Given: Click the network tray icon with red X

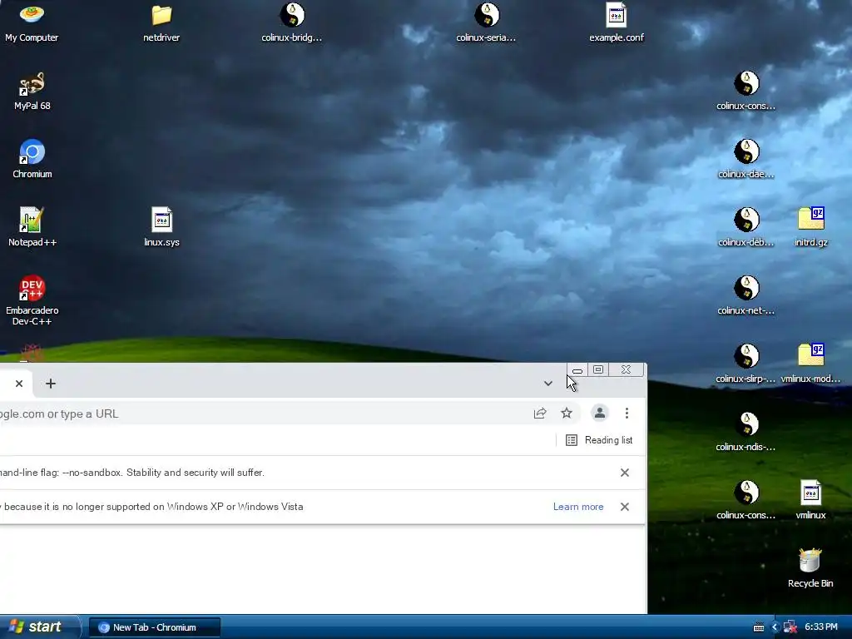Looking at the screenshot, I should click(x=790, y=627).
